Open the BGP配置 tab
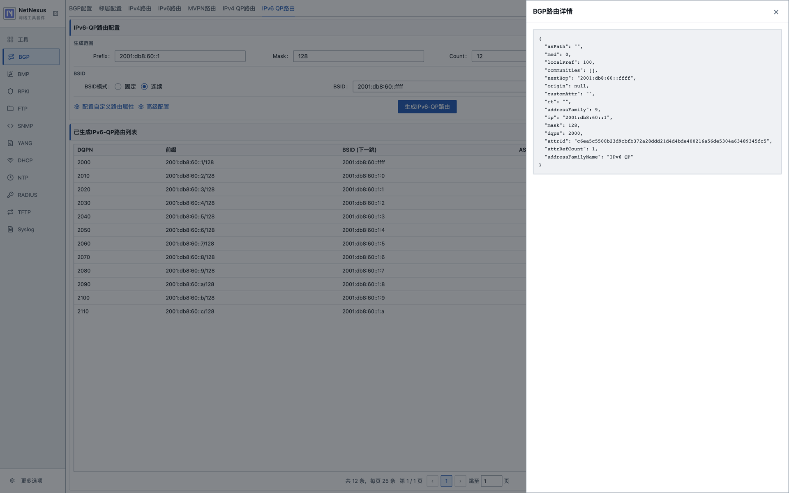This screenshot has height=493, width=789. (81, 8)
